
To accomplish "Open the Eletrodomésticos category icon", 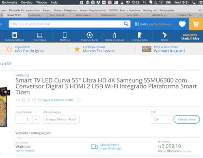I will tap(15, 36).
